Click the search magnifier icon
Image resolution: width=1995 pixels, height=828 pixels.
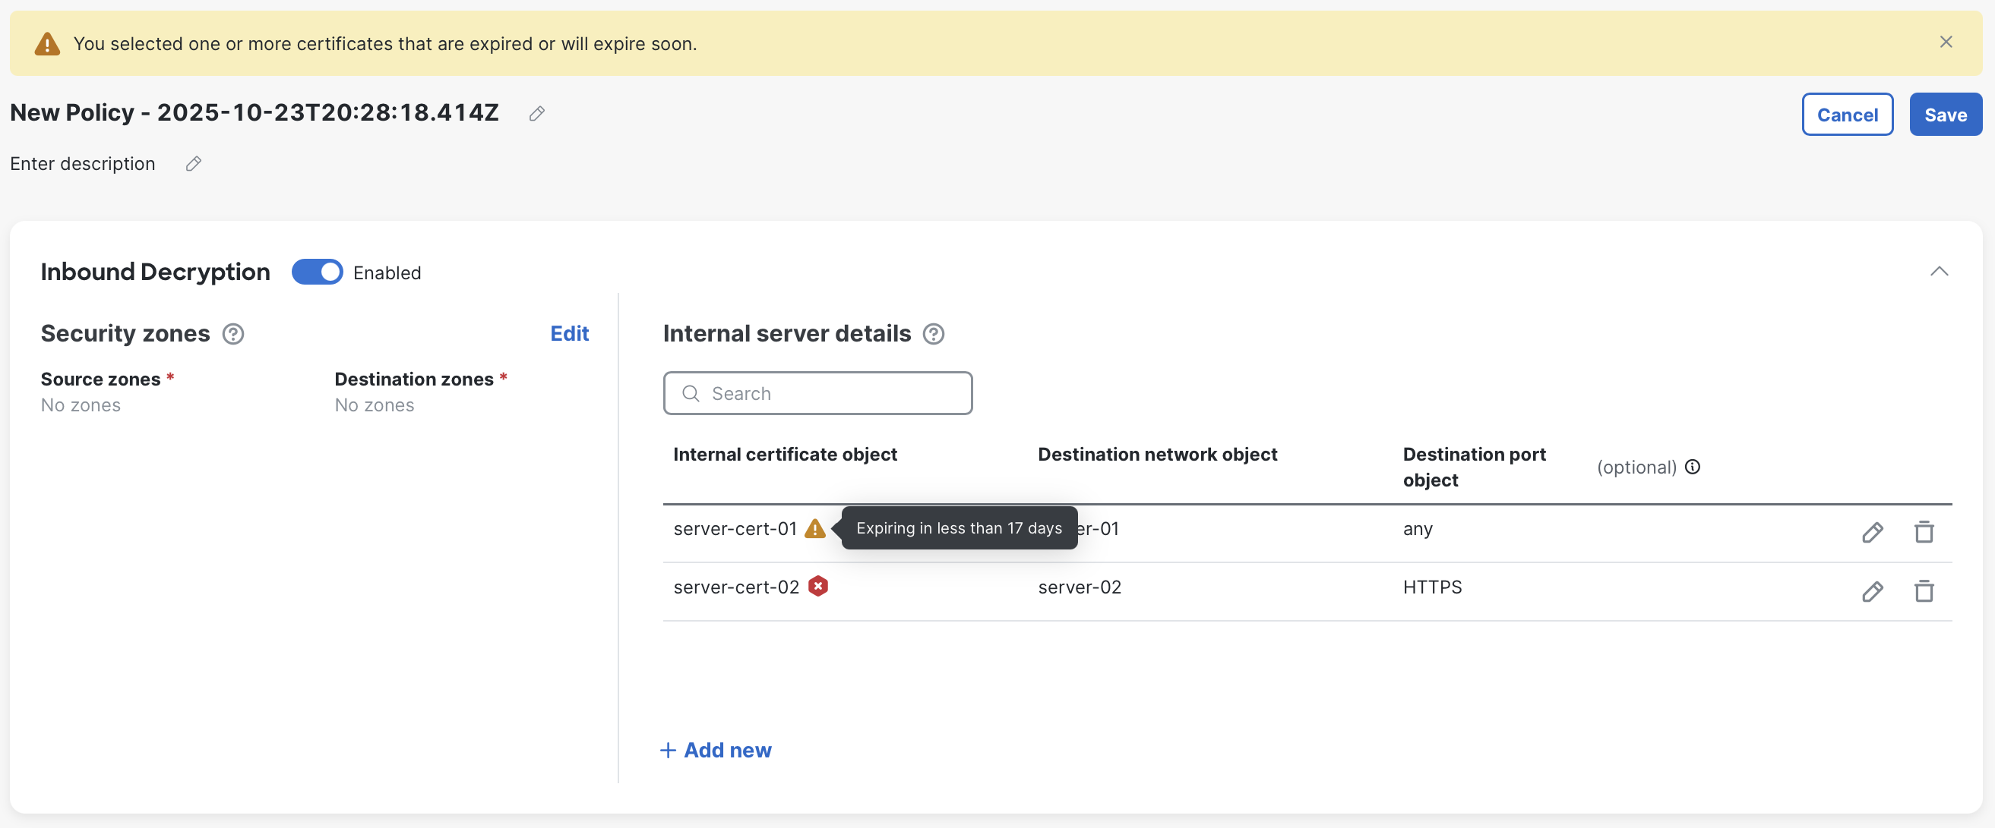tap(691, 393)
